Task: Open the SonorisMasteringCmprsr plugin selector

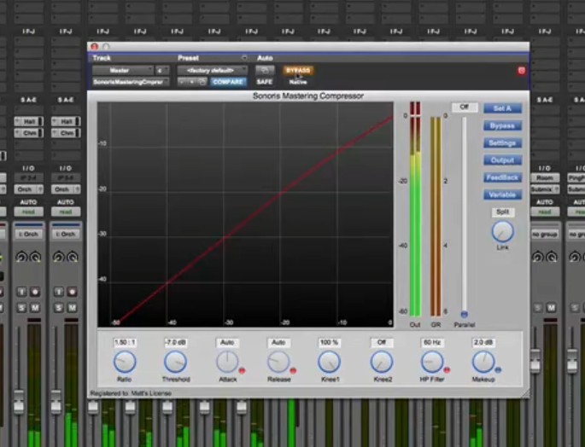Action: 131,82
